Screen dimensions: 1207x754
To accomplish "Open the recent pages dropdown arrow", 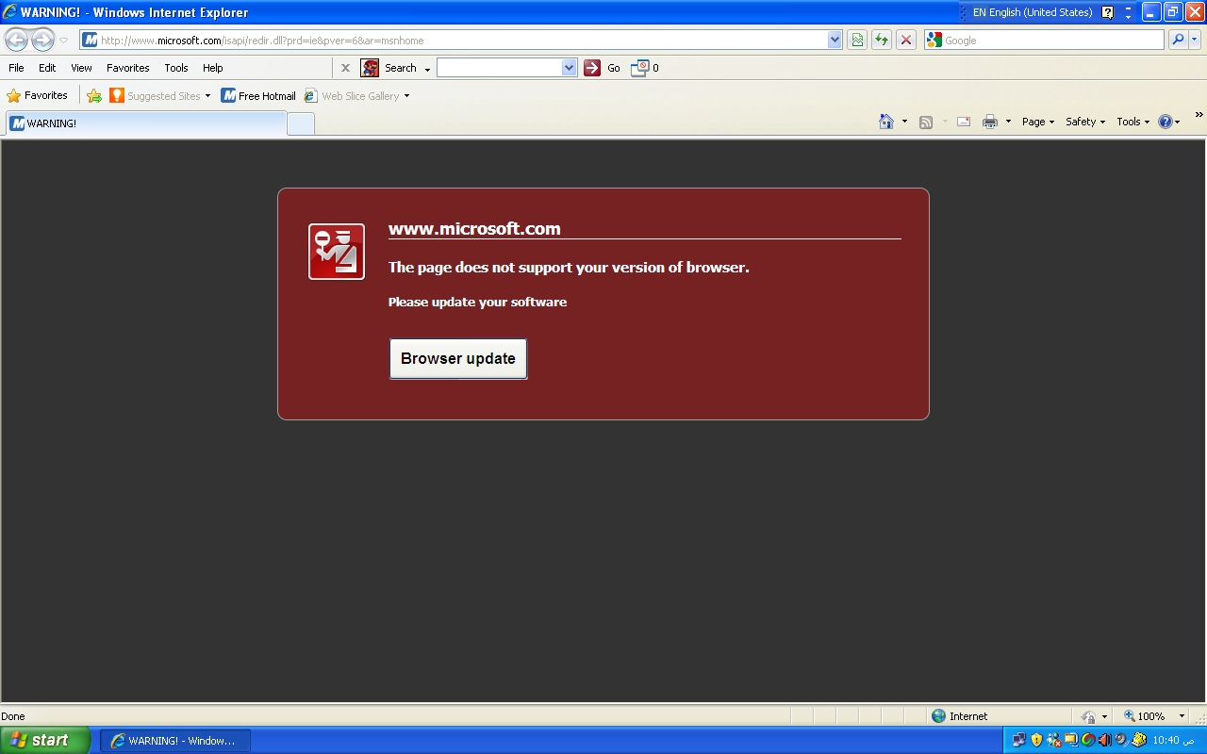I will (x=63, y=41).
